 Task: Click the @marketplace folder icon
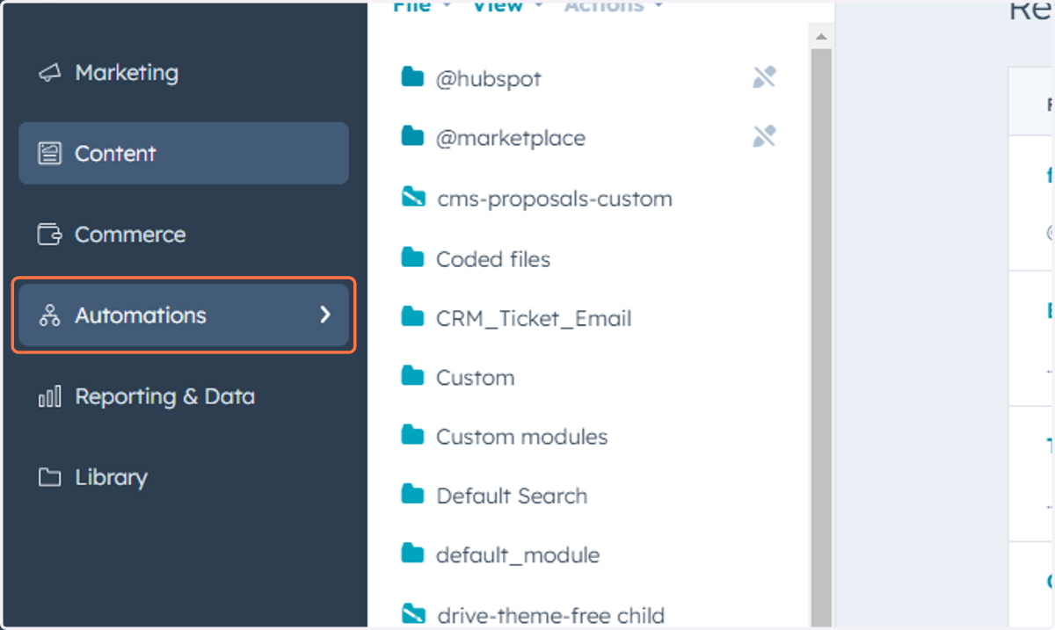(x=412, y=137)
